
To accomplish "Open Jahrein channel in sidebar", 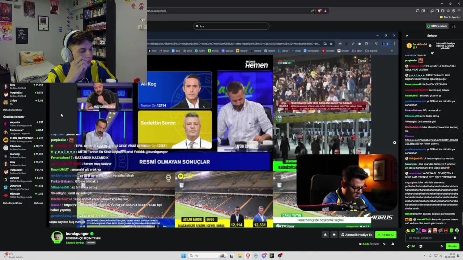I will tap(23, 179).
